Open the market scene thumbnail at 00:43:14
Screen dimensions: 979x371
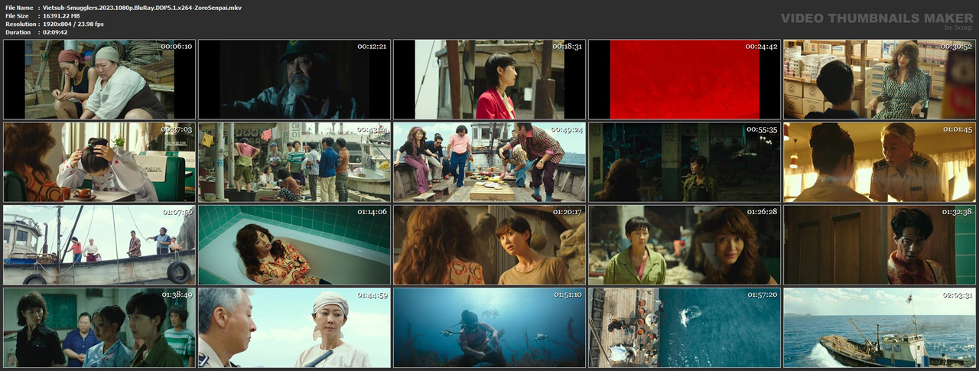(x=294, y=162)
